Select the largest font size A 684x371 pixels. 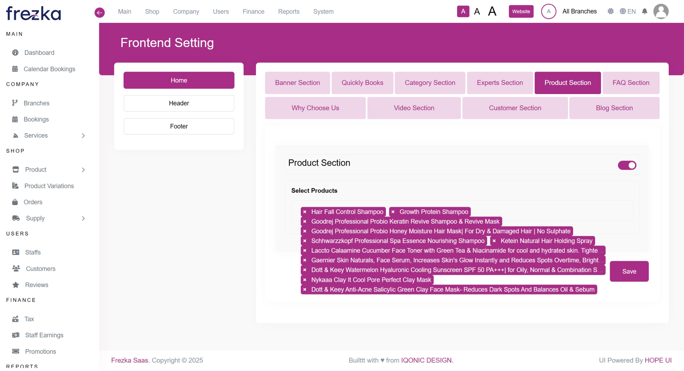pyautogui.click(x=492, y=11)
